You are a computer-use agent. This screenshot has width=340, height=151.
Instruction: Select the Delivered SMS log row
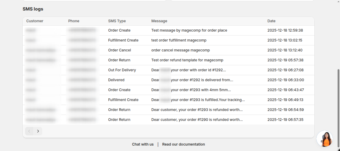[x=116, y=80]
